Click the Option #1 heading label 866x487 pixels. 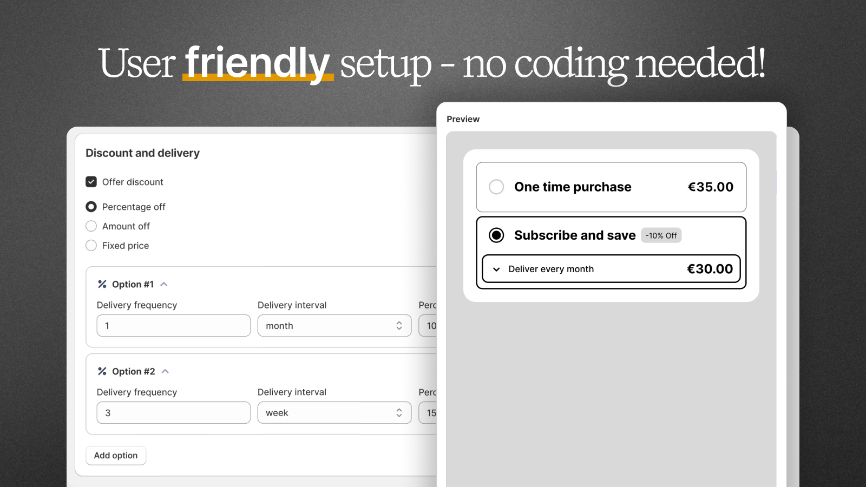[133, 284]
